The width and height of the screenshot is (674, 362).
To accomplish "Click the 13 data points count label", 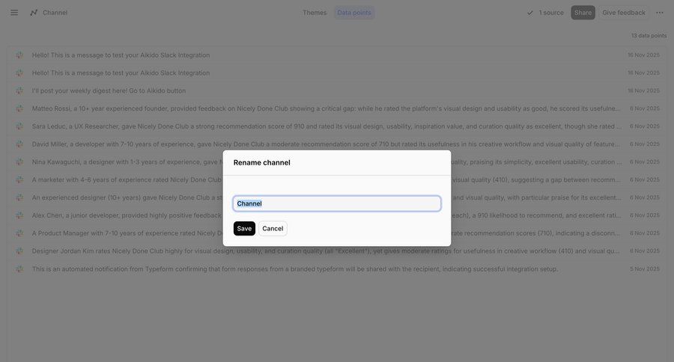I will 649,36.
